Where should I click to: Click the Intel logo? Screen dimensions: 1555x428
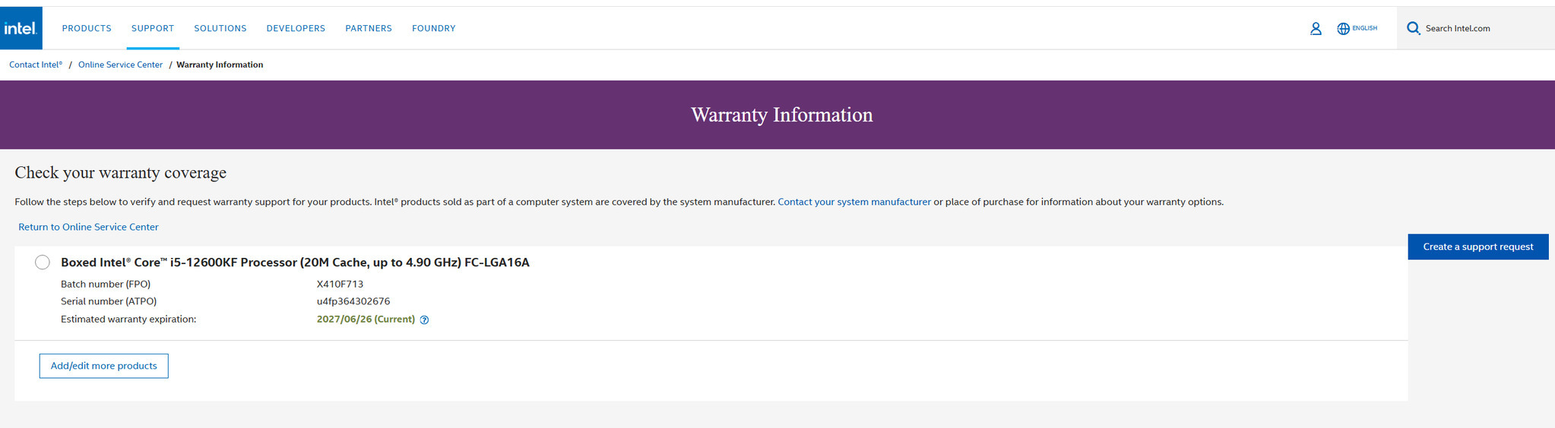point(21,28)
